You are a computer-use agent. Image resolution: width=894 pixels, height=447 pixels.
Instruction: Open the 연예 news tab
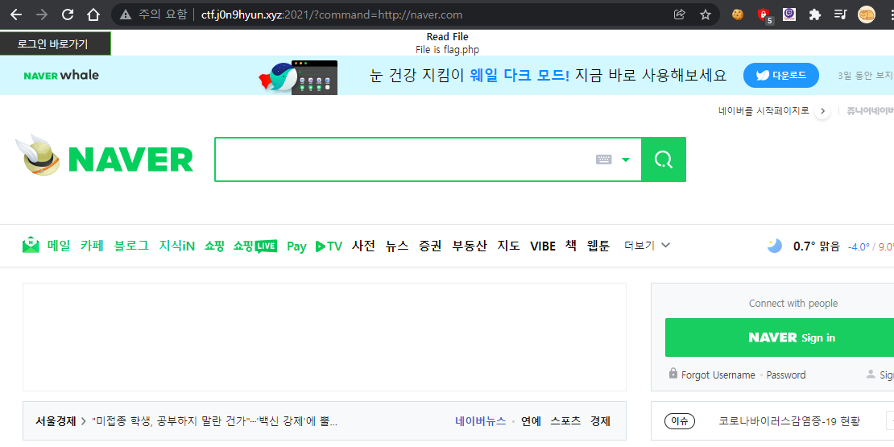tap(531, 421)
